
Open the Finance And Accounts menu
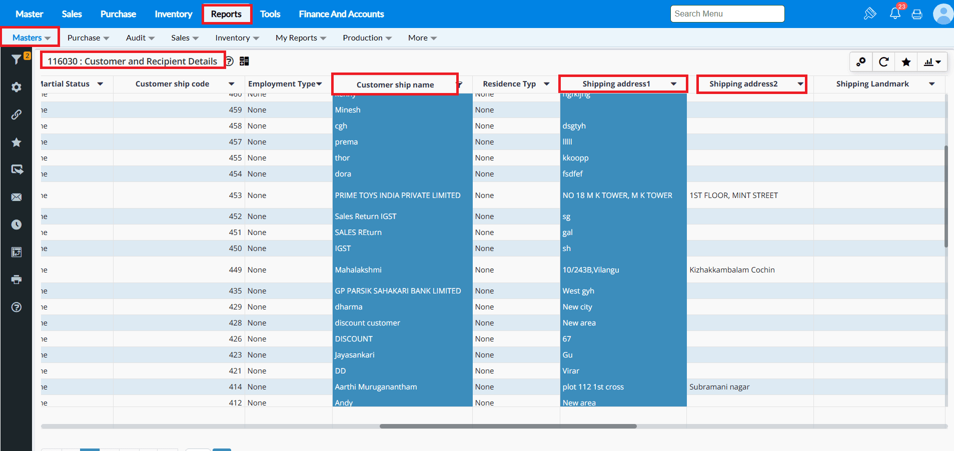(x=341, y=14)
